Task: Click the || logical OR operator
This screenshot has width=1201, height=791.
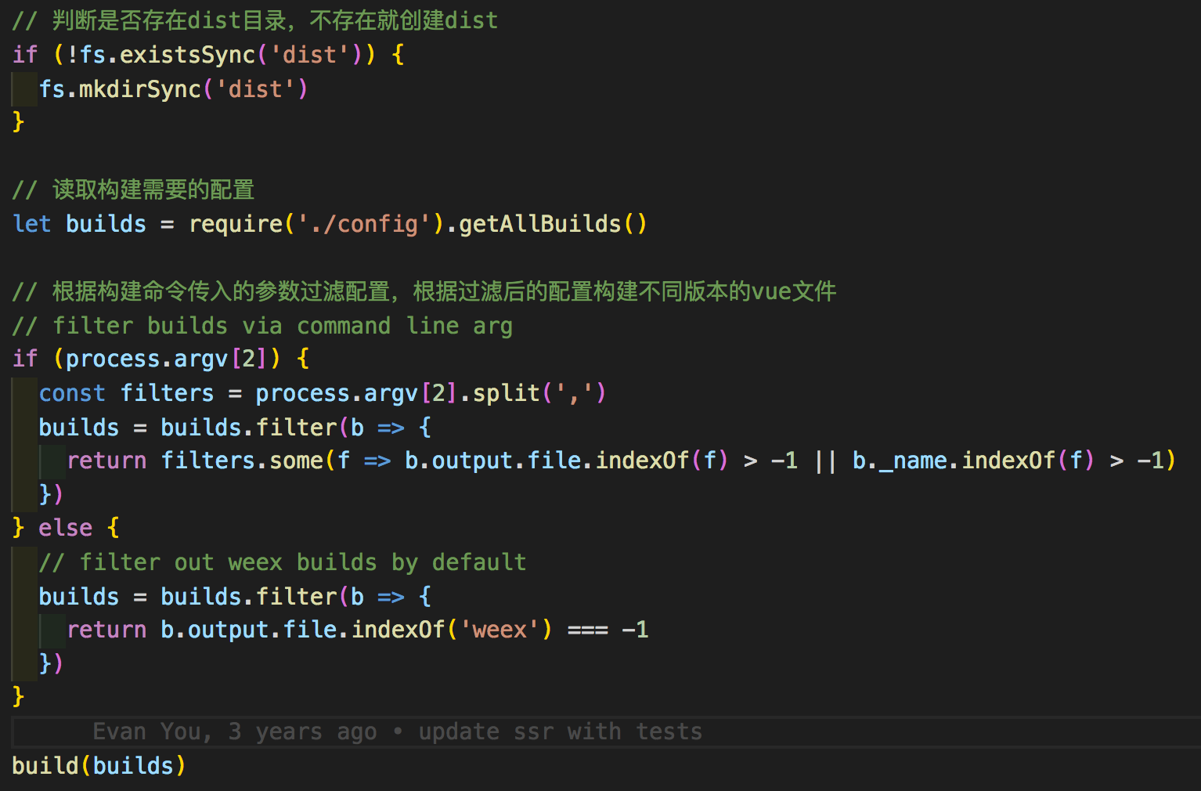Action: coord(824,461)
